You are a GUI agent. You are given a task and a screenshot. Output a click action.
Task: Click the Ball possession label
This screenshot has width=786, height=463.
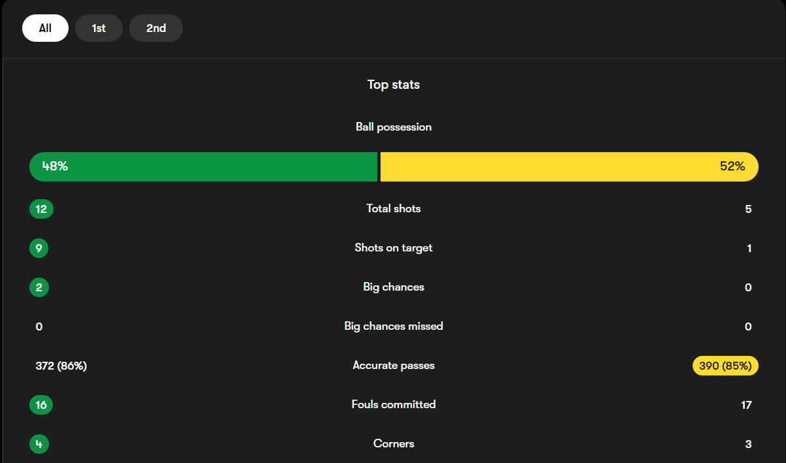394,127
